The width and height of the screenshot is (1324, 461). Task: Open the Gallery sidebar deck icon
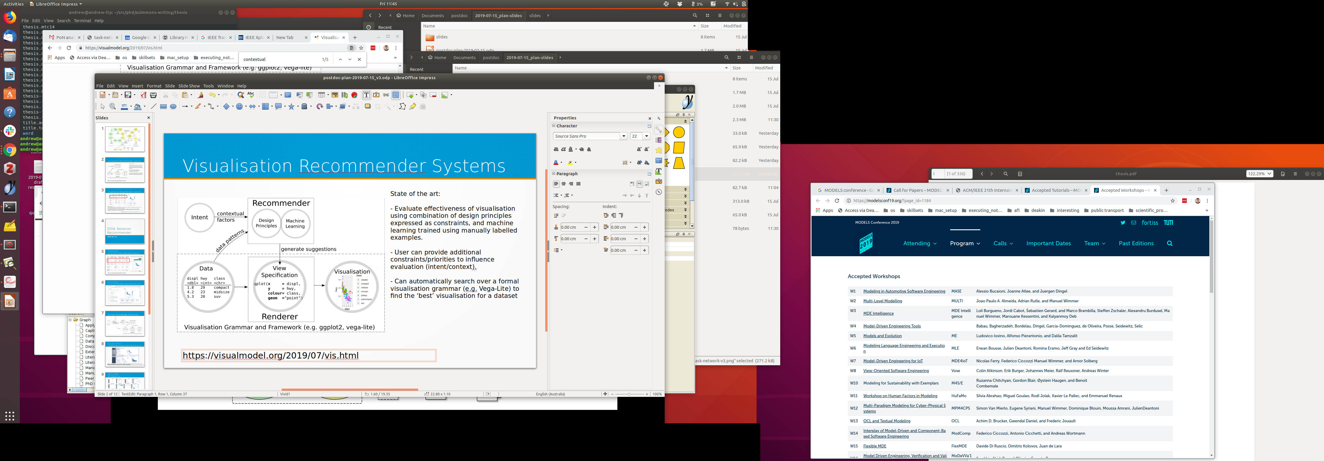click(658, 181)
